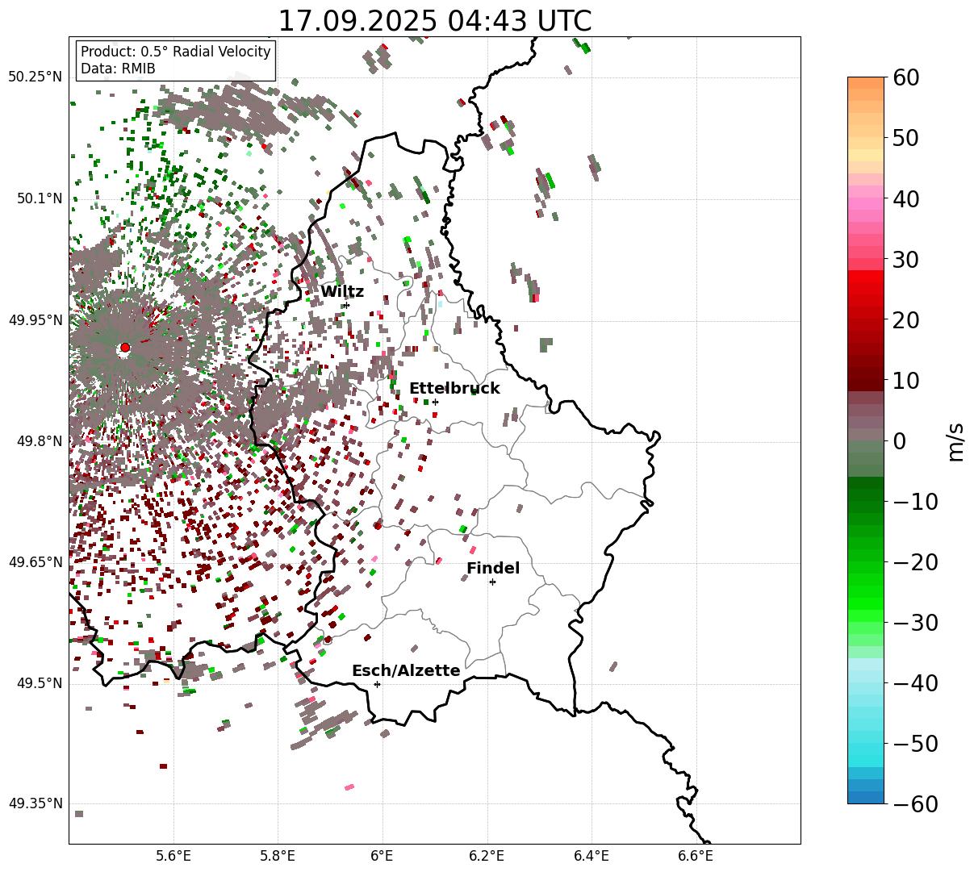Click the colorbar tick label 0
The height and width of the screenshot is (872, 974).
(899, 440)
